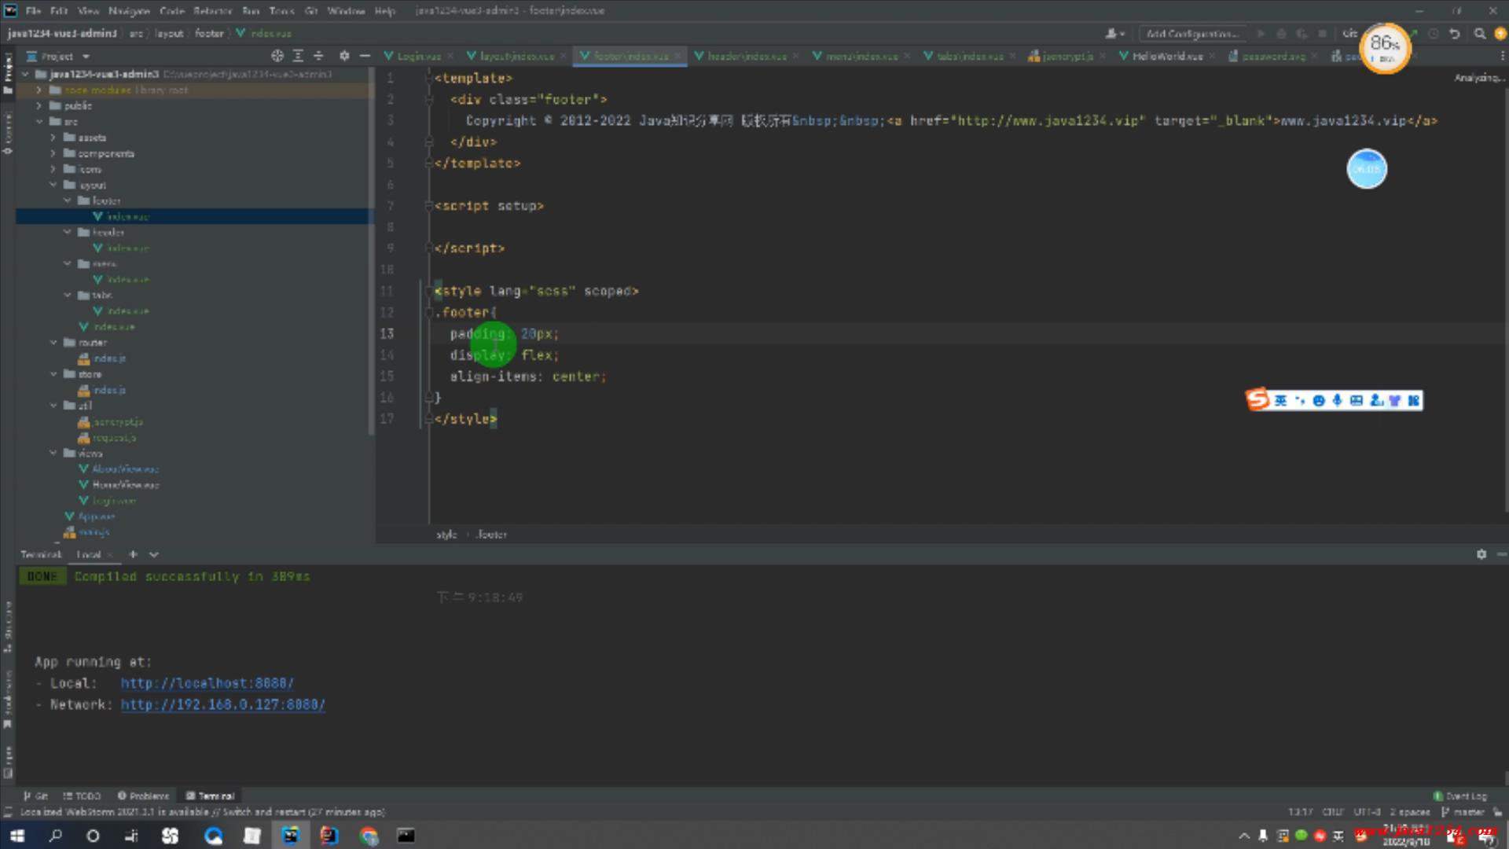Click Task View icon in taskbar
Viewport: 1509px width, 849px height.
(131, 836)
